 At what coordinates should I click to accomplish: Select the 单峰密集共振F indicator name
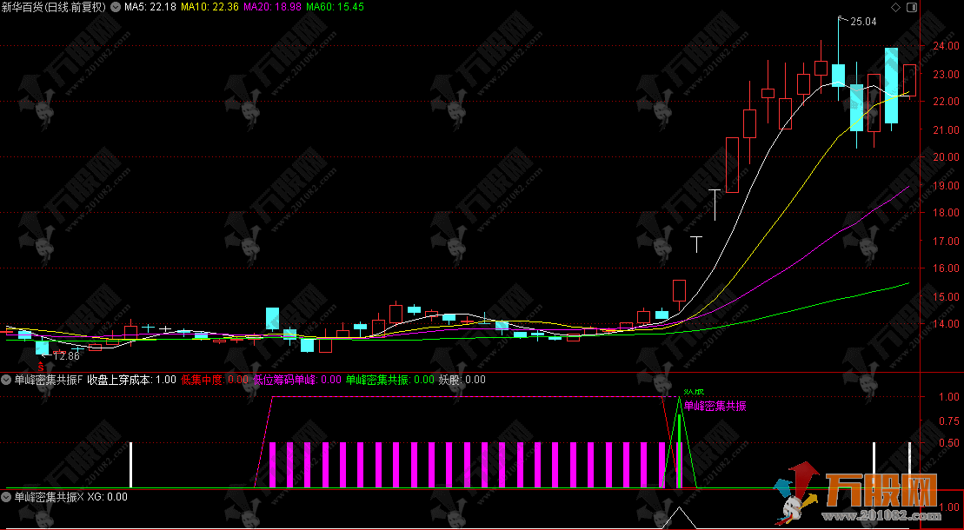(49, 380)
